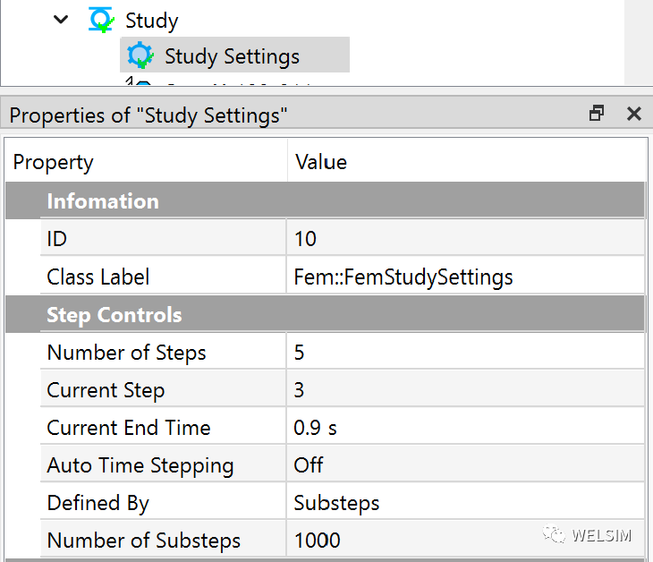Select the Study tree item label
This screenshot has height=562, width=653.
point(151,21)
